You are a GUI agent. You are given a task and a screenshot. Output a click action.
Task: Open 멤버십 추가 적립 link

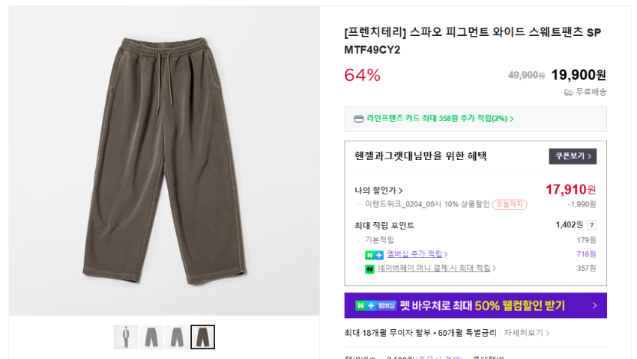(x=417, y=254)
